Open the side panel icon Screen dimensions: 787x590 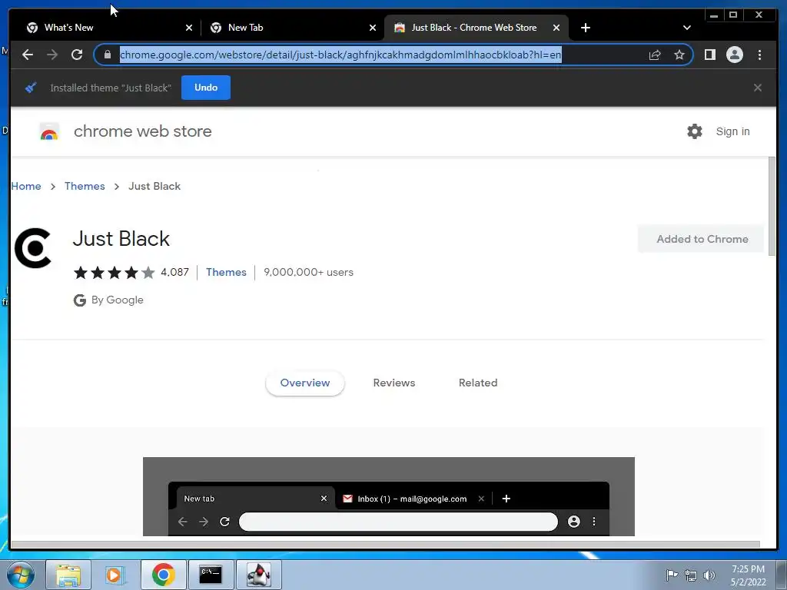pos(709,55)
